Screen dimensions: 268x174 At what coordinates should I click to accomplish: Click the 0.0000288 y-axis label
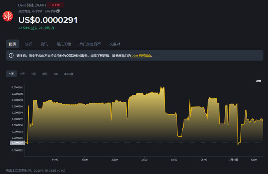[x=17, y=131]
